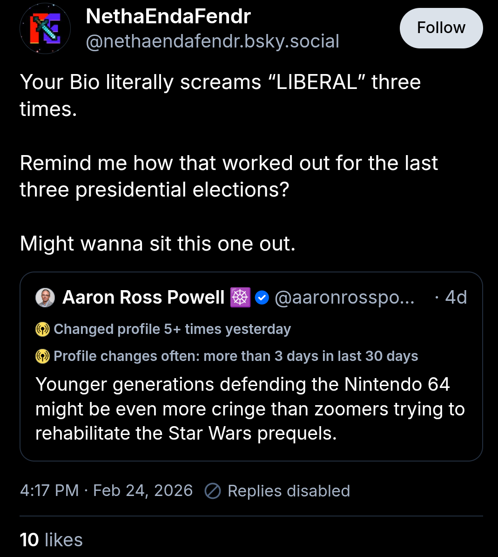Viewport: 498px width, 557px height.
Task: Click the blue verified checkmark badge
Action: point(262,298)
